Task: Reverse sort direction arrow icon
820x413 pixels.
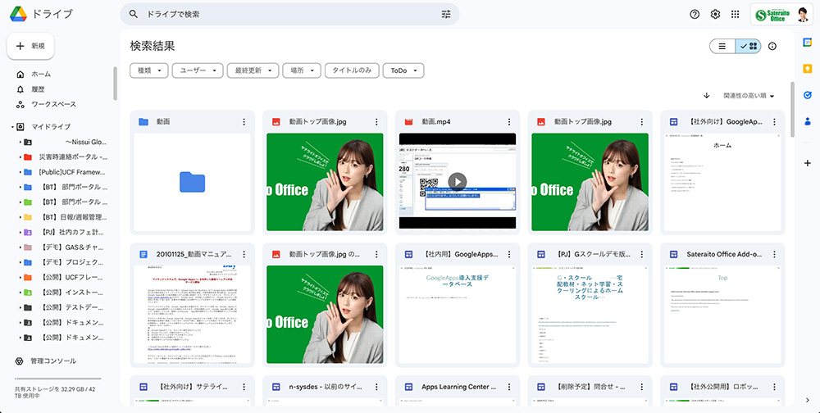Action: click(706, 96)
